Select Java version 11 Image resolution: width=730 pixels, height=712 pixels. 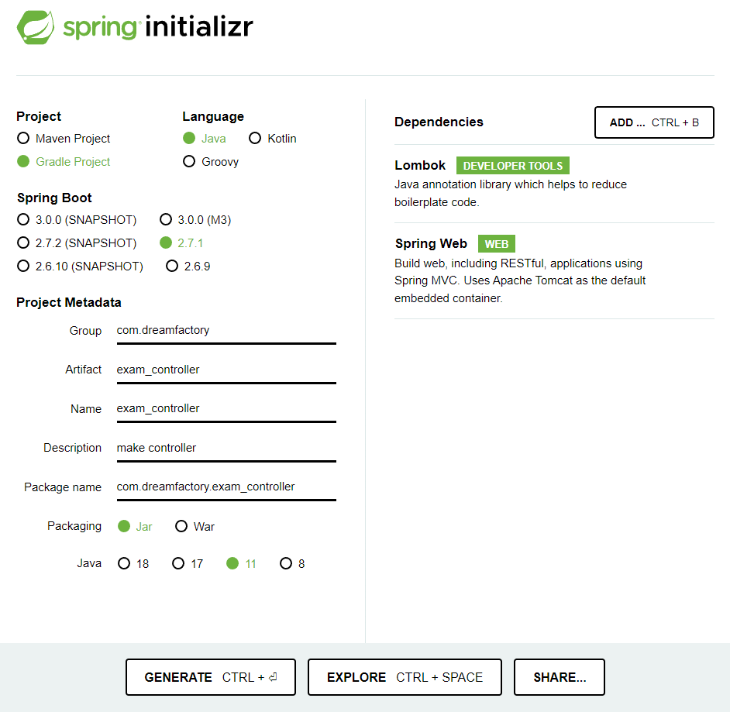click(x=241, y=563)
